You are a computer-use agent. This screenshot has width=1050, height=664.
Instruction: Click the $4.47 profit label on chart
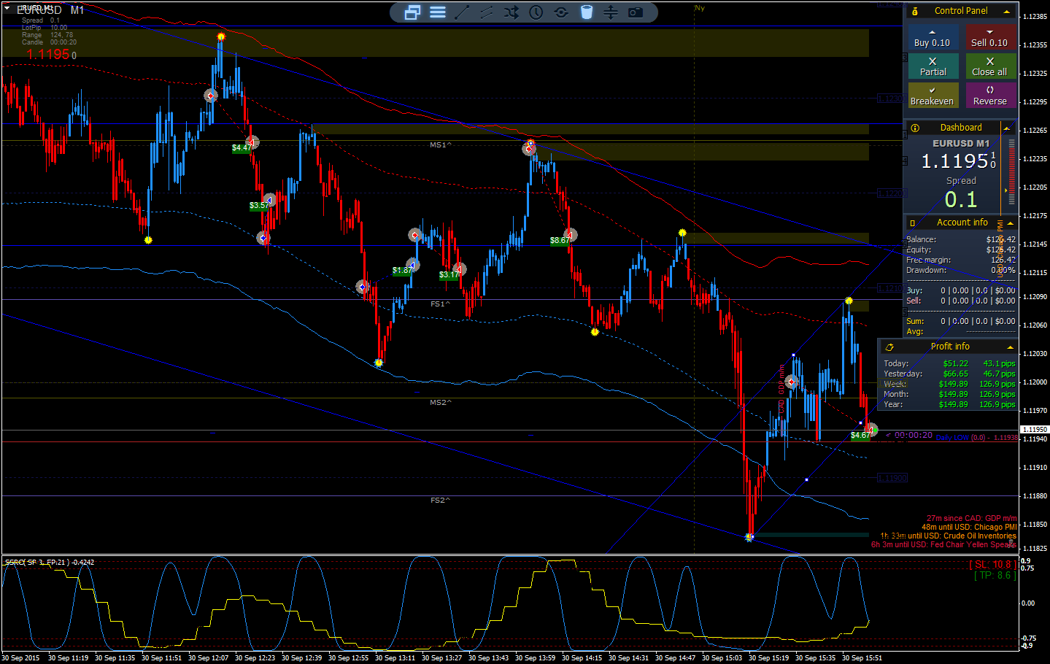[x=242, y=147]
